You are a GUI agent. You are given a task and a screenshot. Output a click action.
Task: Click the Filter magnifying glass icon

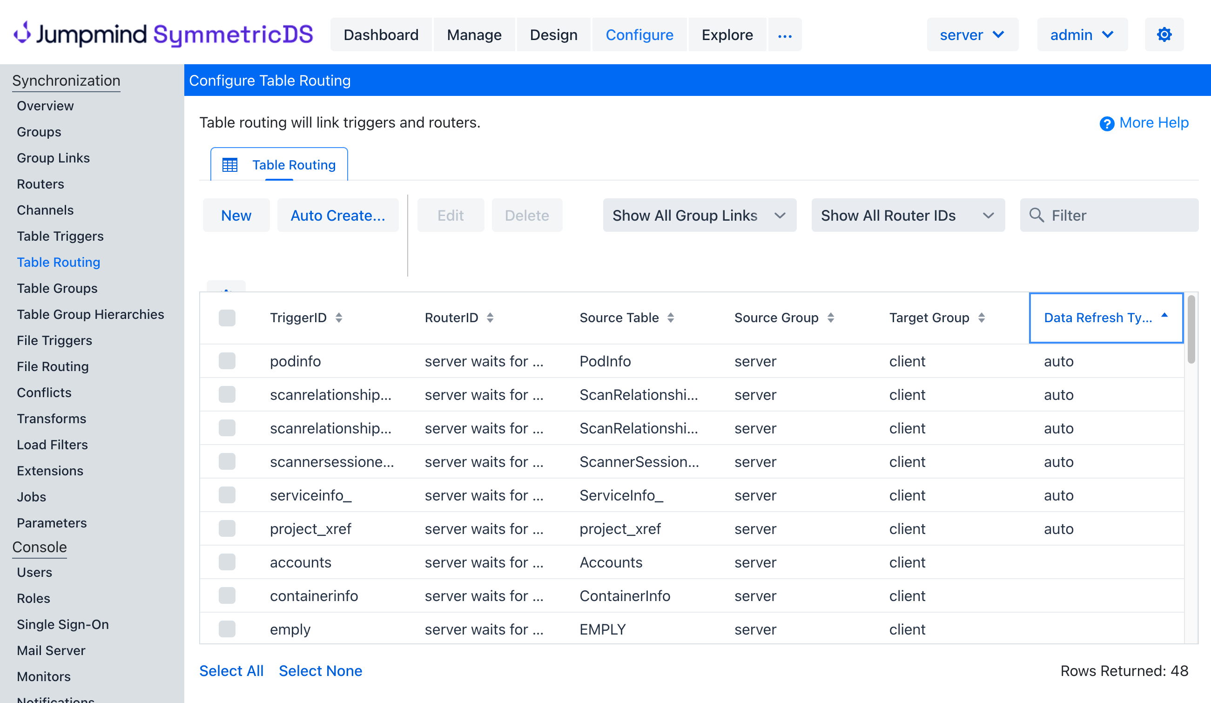1036,216
